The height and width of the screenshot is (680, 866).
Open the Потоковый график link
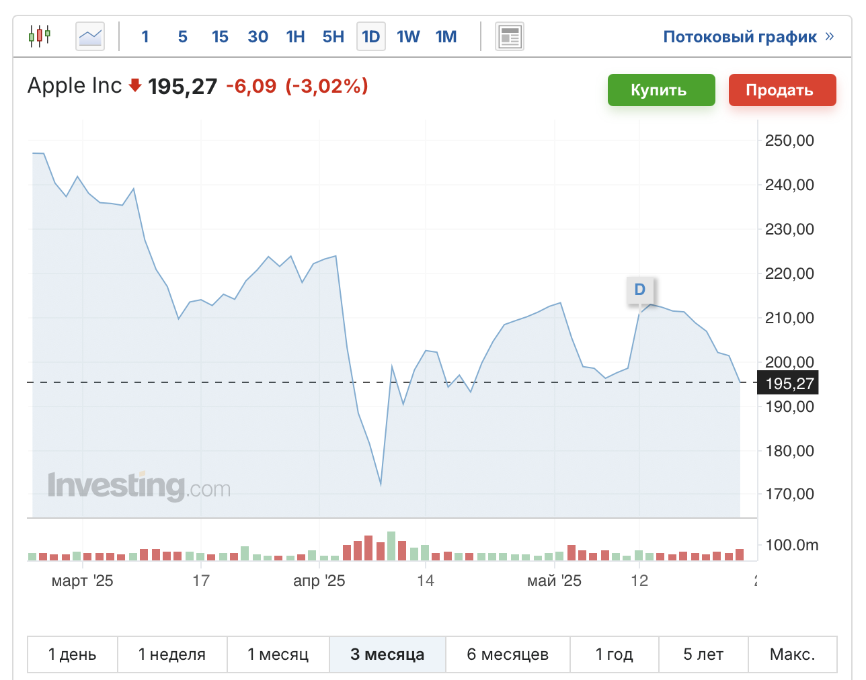[x=740, y=36]
